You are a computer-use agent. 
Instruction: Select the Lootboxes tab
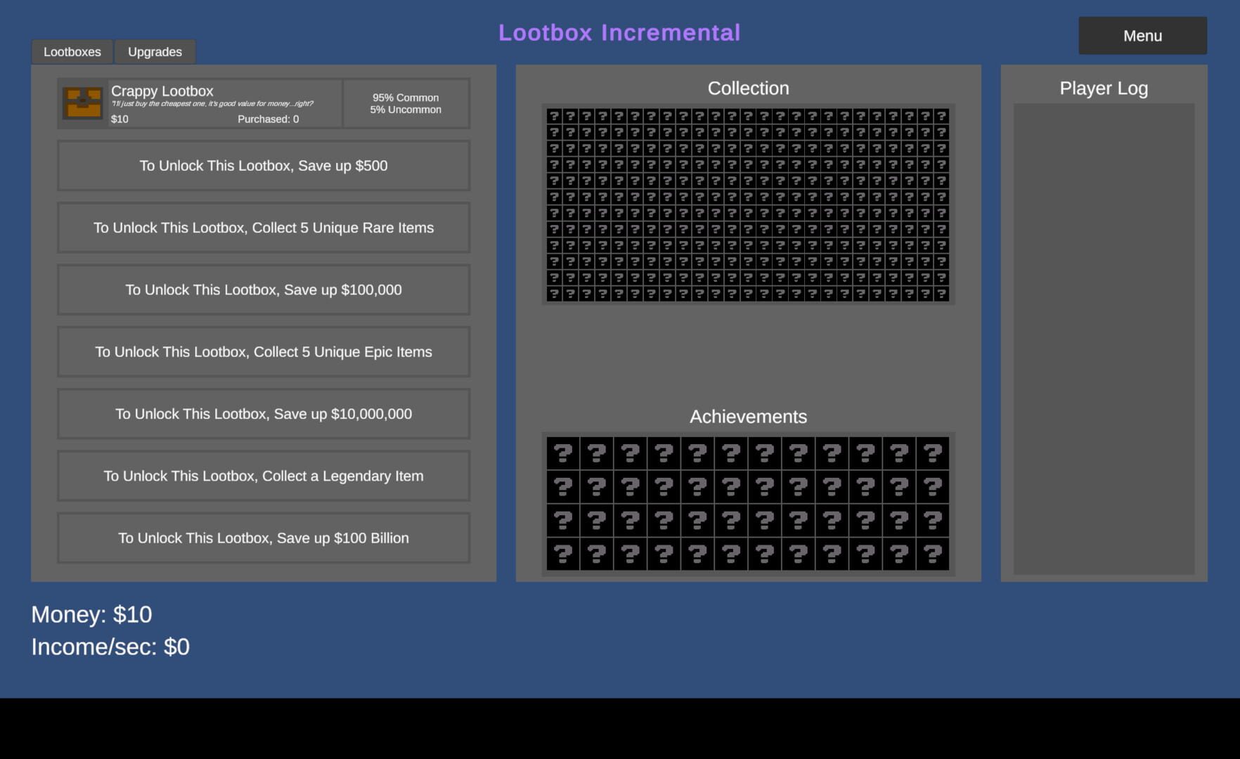coord(72,51)
